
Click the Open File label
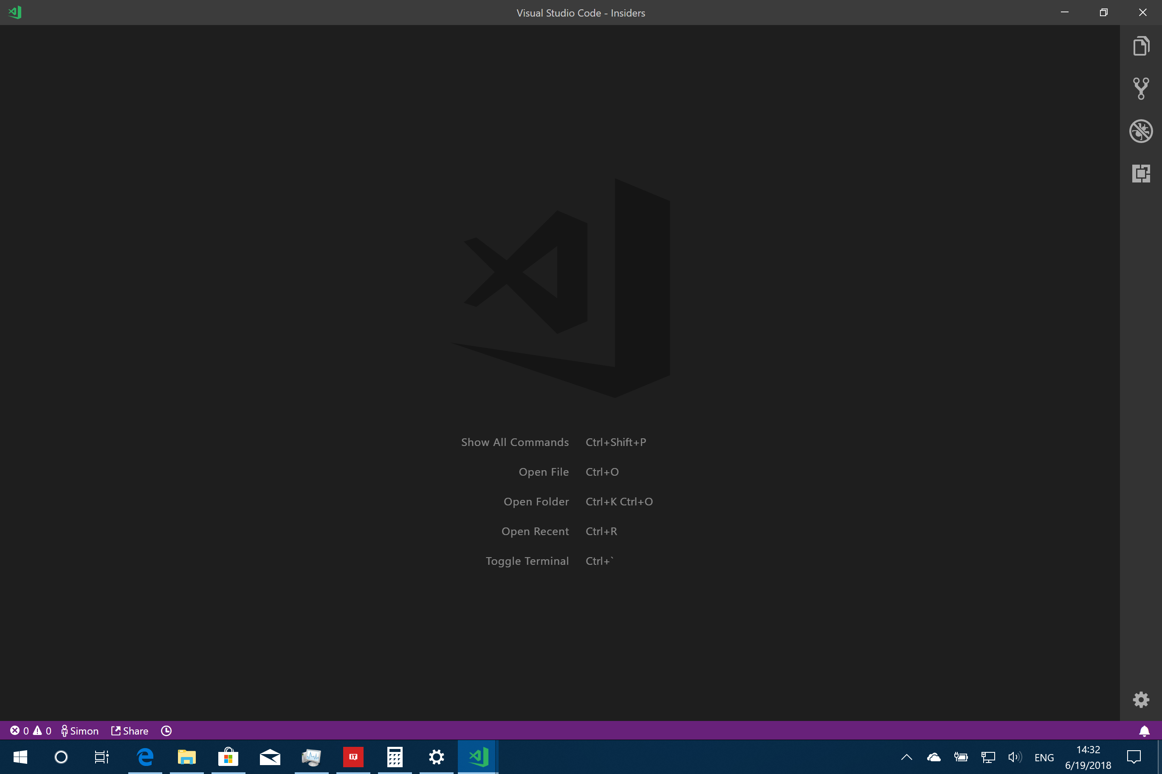[x=544, y=472]
